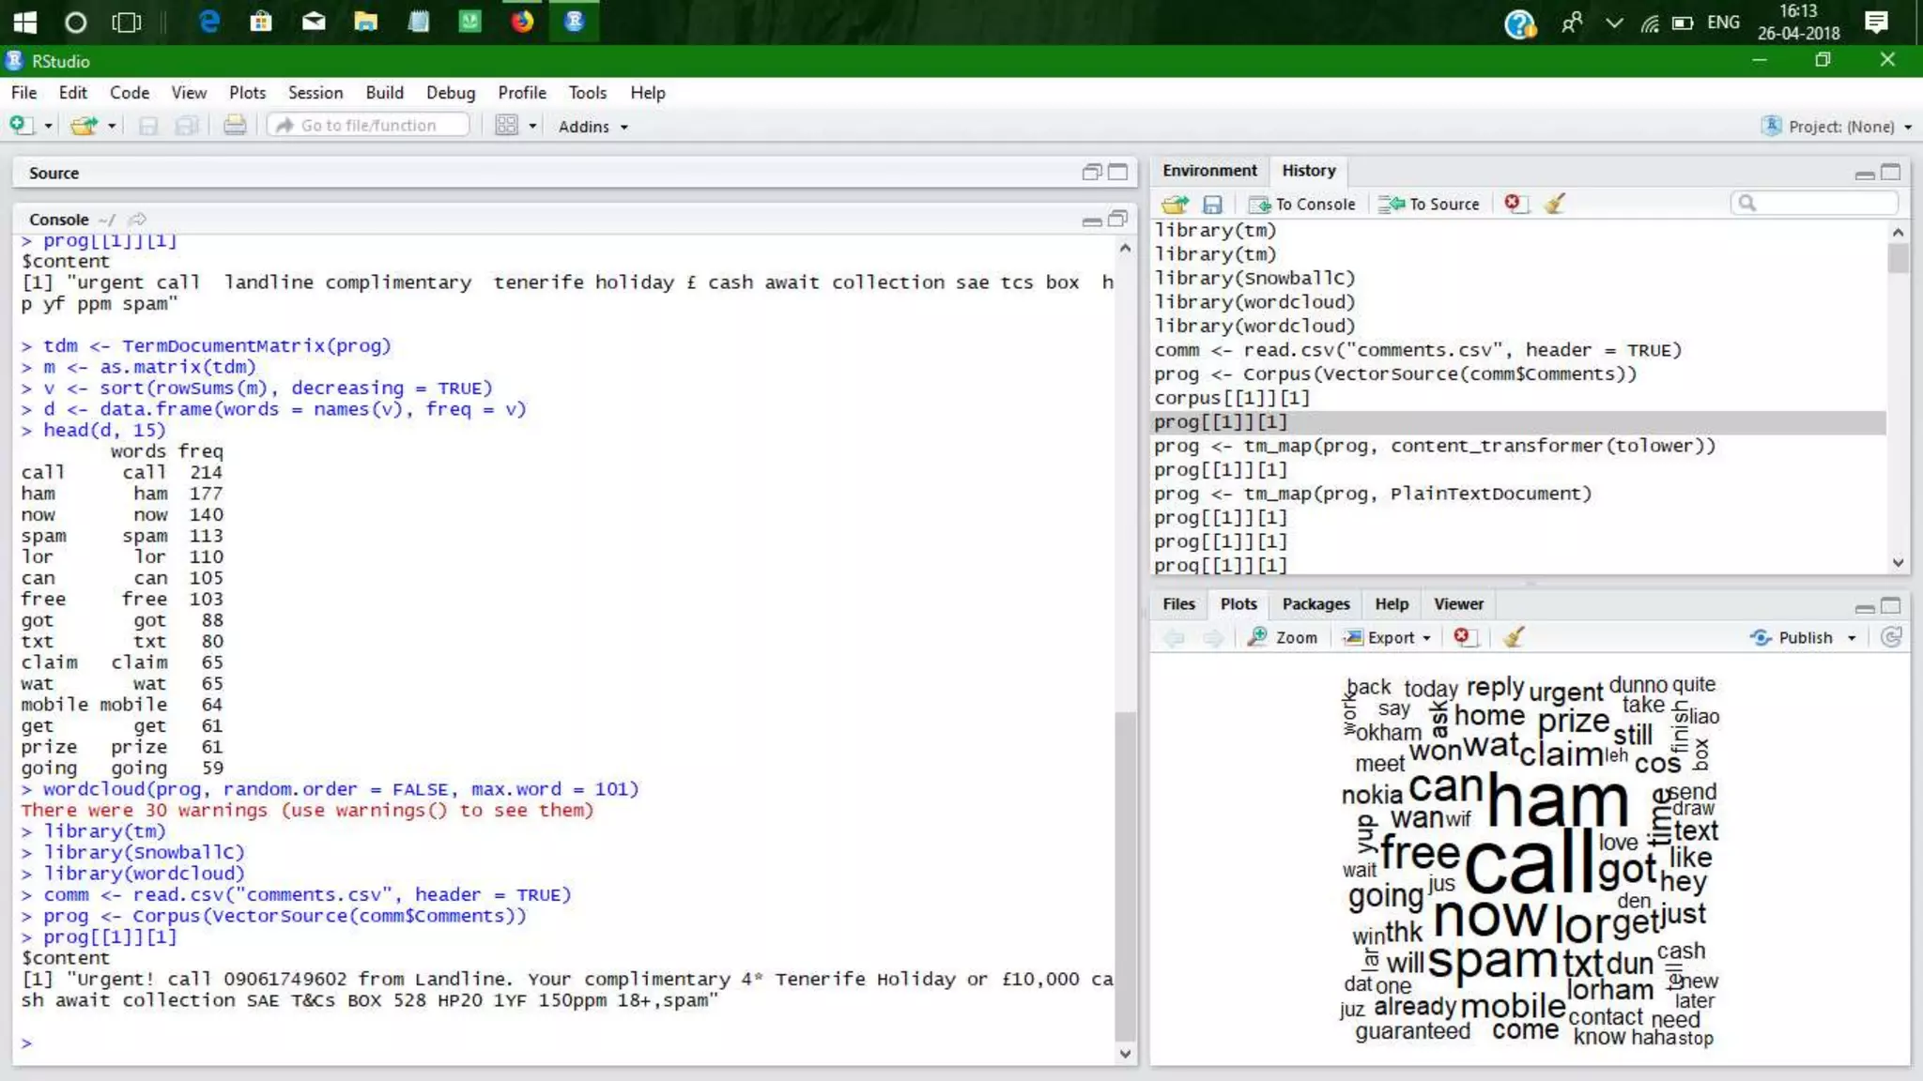The height and width of the screenshot is (1081, 1923).
Task: Clear all plots with broom icon
Action: (1513, 637)
